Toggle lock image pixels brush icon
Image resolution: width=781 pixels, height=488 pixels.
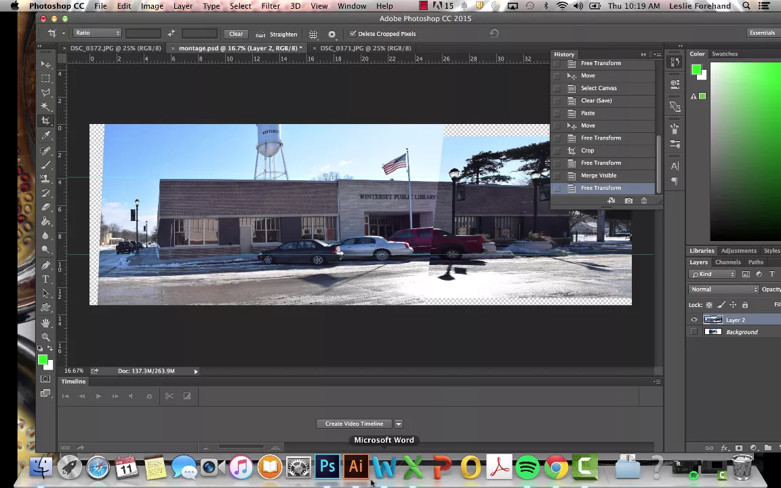[x=721, y=305]
